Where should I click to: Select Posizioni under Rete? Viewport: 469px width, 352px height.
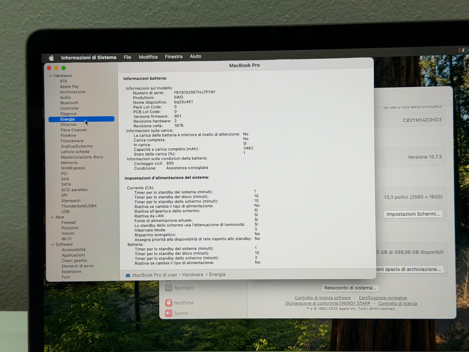coord(70,228)
